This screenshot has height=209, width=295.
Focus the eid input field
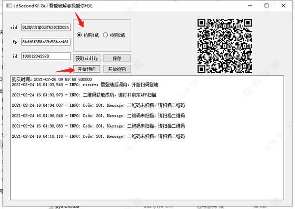pos(46,27)
